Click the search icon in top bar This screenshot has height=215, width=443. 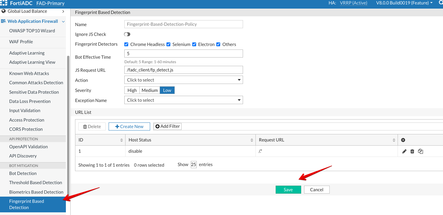point(440,3)
